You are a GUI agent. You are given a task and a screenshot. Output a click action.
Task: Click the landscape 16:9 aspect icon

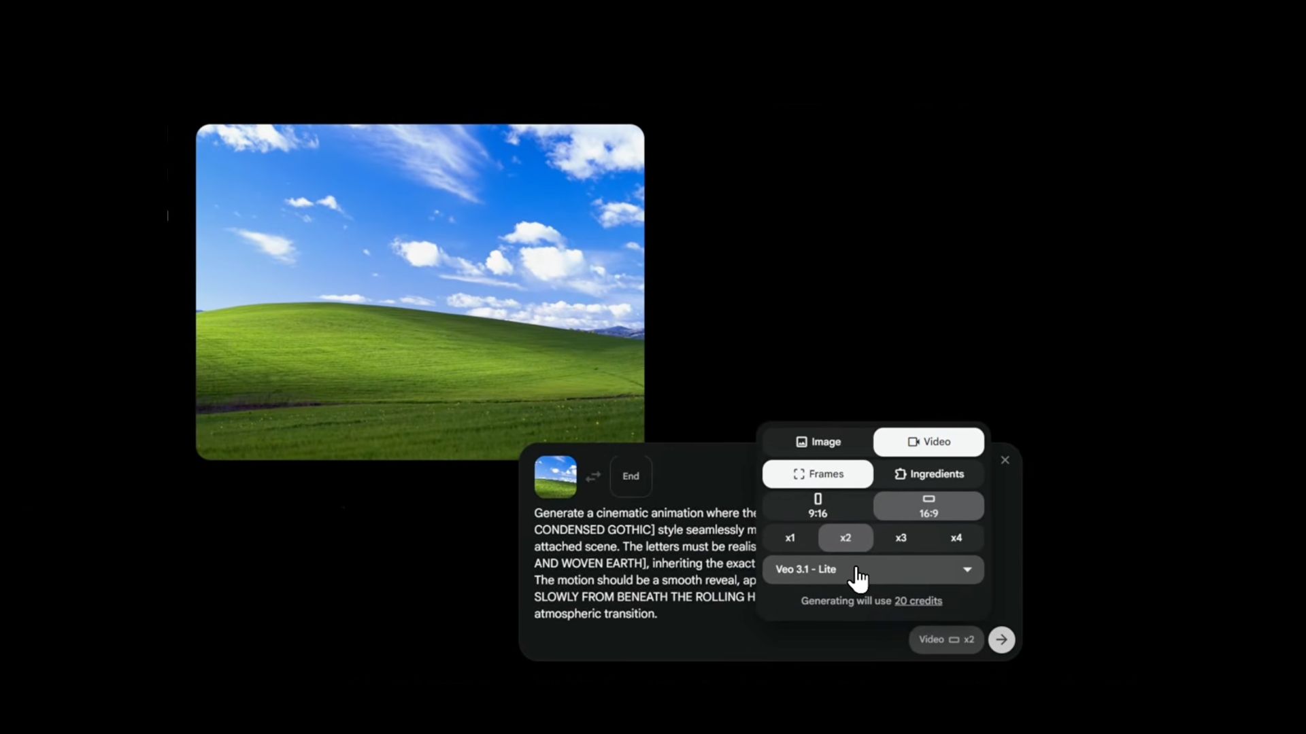(x=928, y=500)
